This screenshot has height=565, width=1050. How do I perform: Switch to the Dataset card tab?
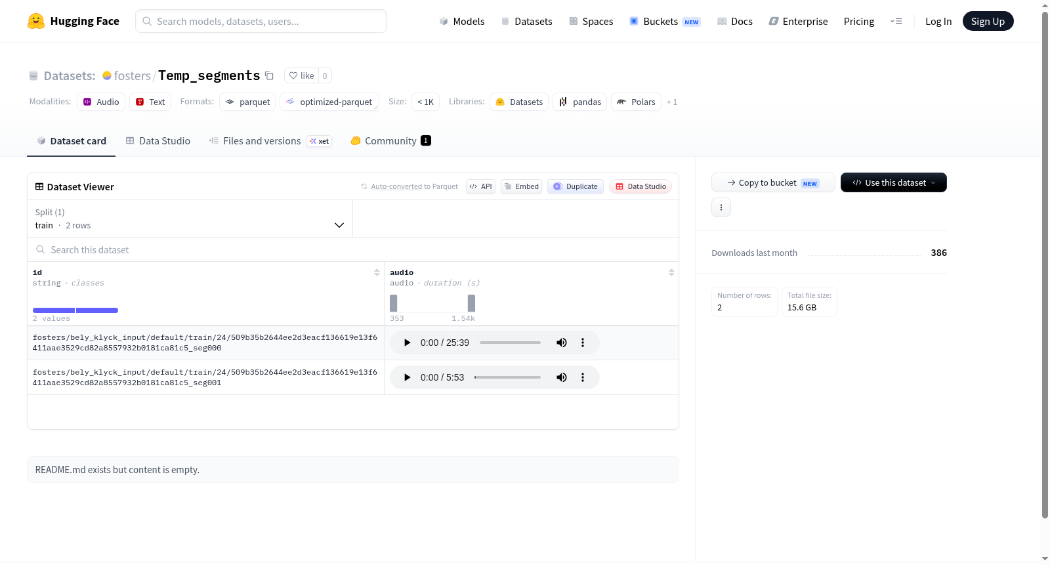[72, 141]
